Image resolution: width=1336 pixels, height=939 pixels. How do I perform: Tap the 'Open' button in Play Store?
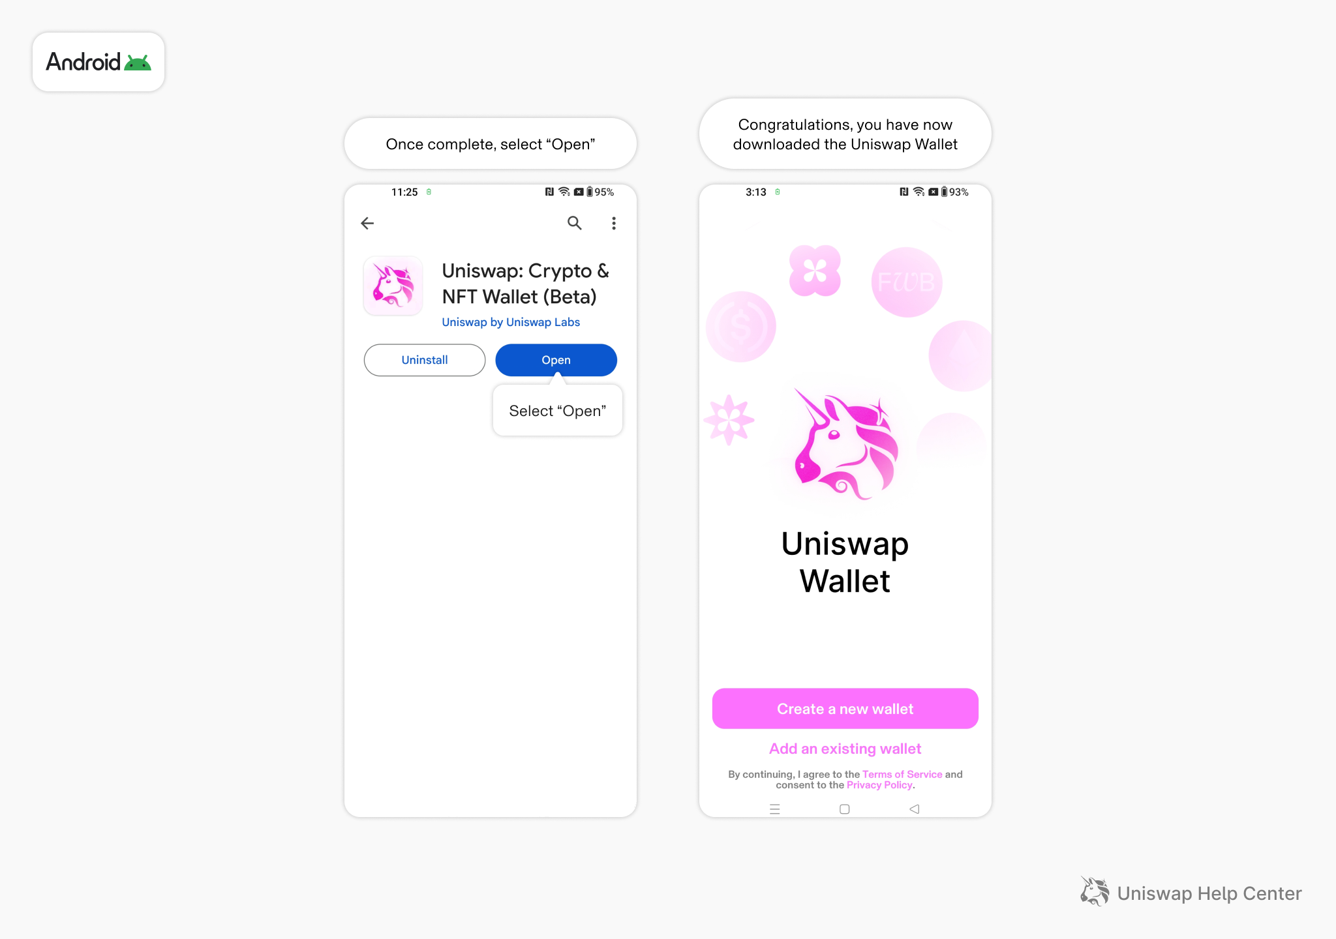[x=555, y=360]
